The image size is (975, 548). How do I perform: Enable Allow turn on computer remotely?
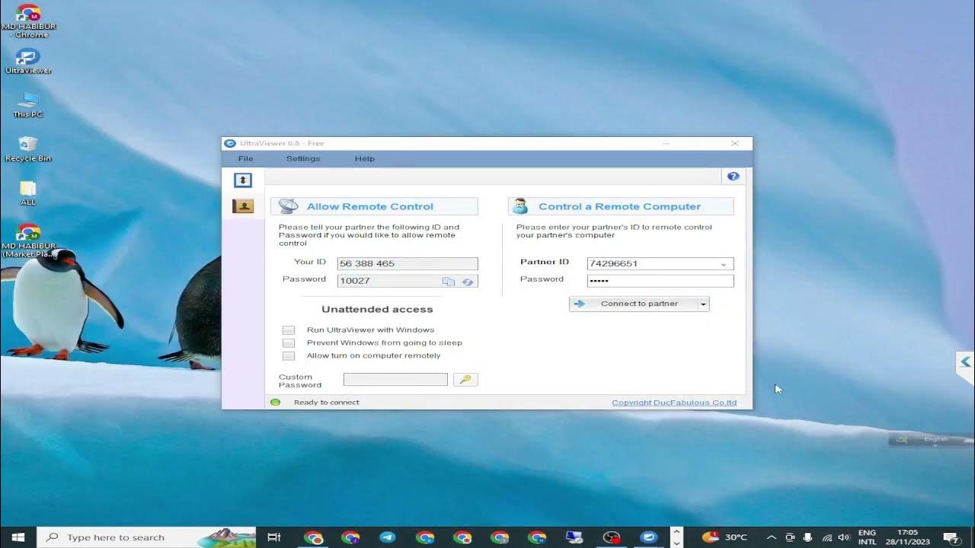pos(289,356)
